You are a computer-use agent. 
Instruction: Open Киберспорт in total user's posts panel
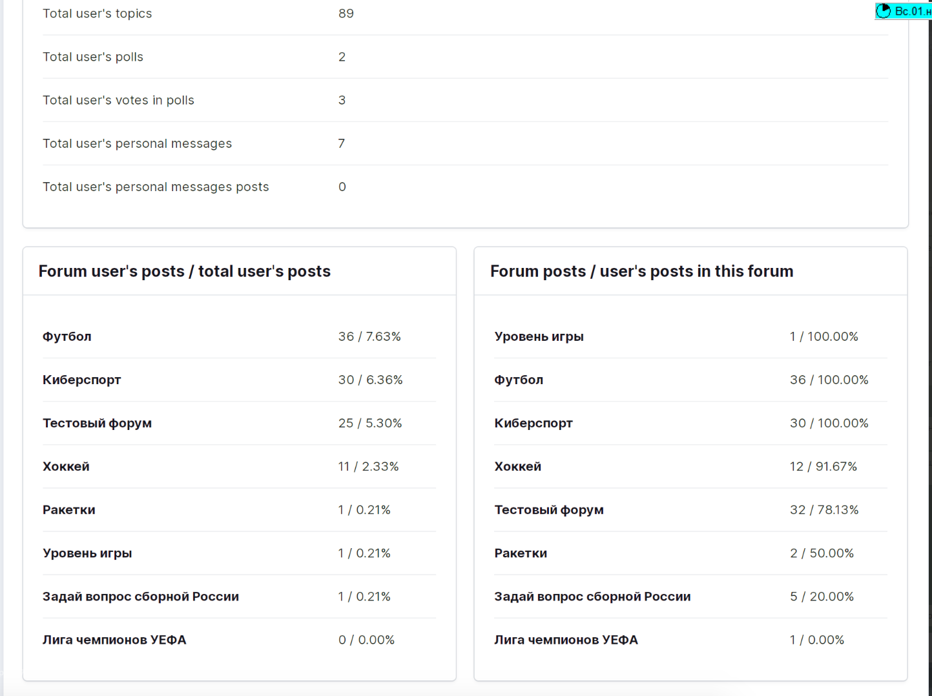82,380
